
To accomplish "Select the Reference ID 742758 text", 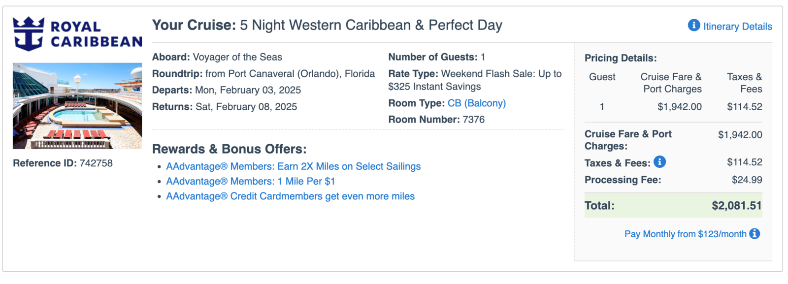I will (x=63, y=163).
